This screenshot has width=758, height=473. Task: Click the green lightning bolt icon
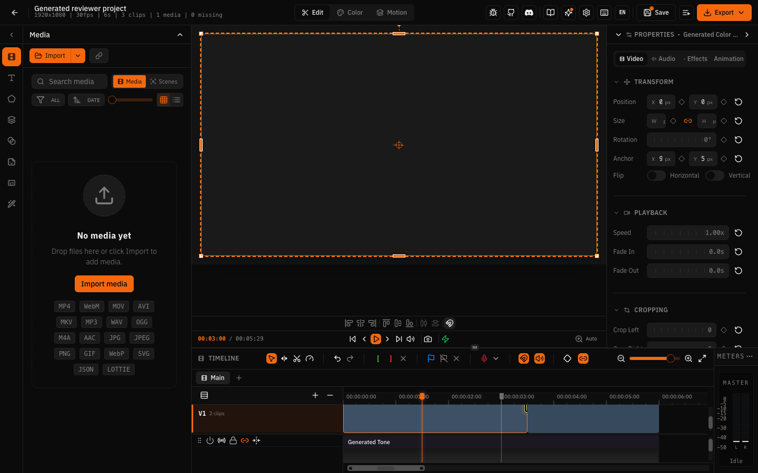(445, 339)
